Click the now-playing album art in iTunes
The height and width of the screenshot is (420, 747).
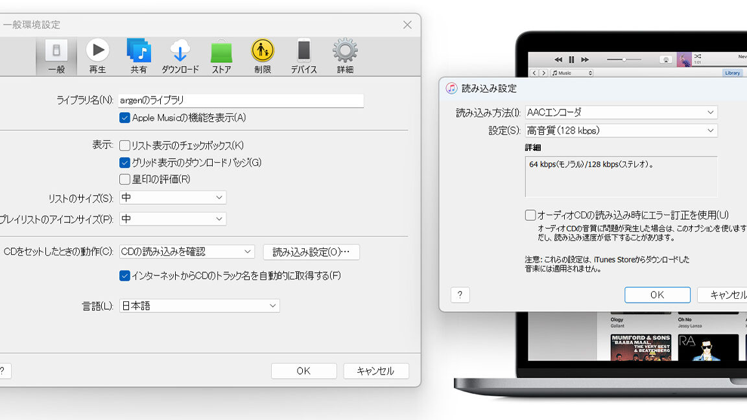point(684,60)
